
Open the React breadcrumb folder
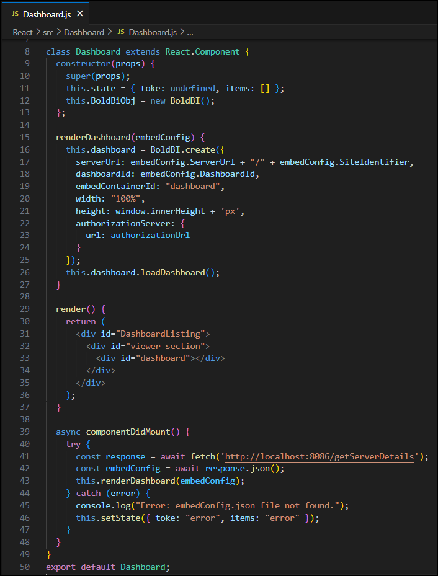tap(22, 32)
